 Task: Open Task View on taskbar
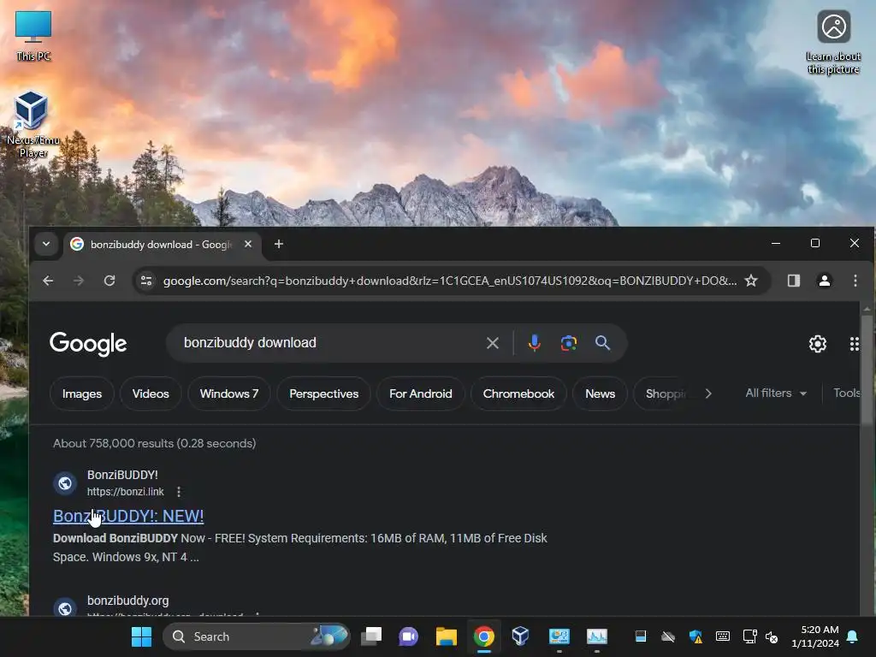[x=371, y=636]
